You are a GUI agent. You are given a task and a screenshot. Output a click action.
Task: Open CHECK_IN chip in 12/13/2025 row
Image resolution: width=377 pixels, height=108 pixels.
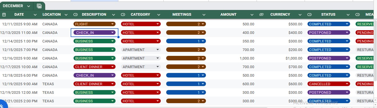113,33
